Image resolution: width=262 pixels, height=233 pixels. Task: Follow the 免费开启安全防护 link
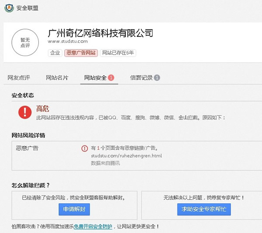pos(93,226)
